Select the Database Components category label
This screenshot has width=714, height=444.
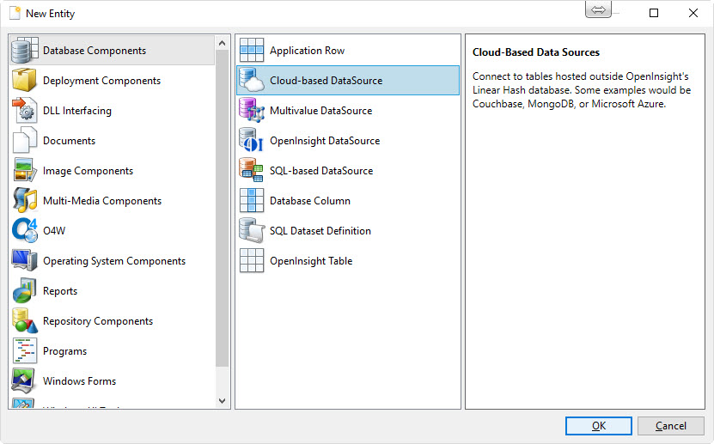point(95,51)
